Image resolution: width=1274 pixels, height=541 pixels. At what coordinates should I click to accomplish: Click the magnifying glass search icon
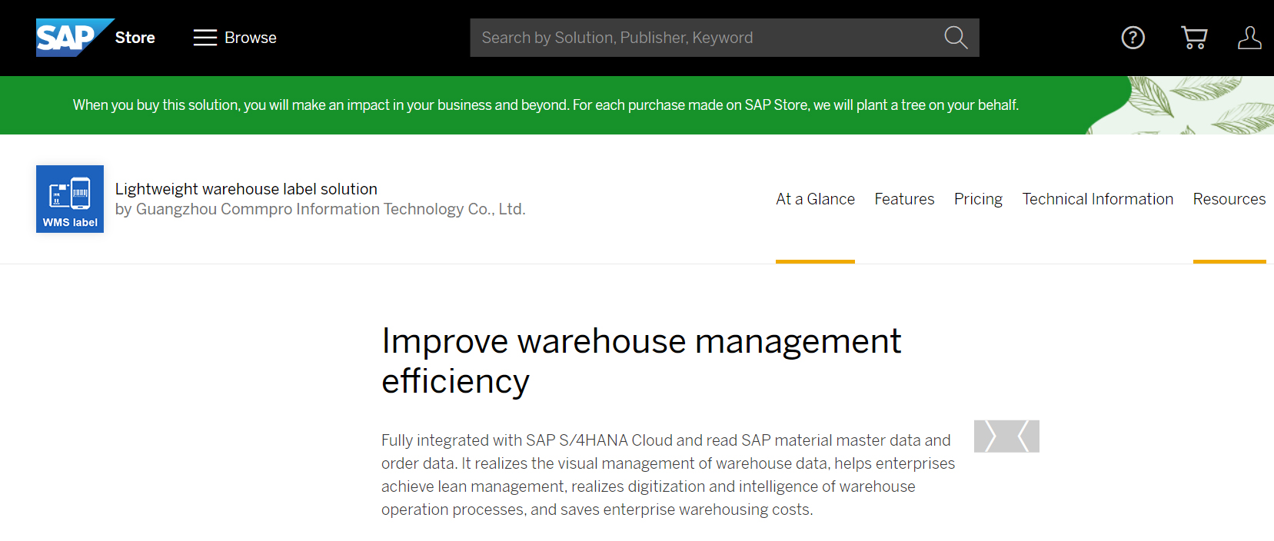point(955,38)
